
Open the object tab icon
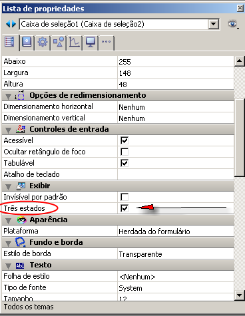pyautogui.click(x=27, y=42)
